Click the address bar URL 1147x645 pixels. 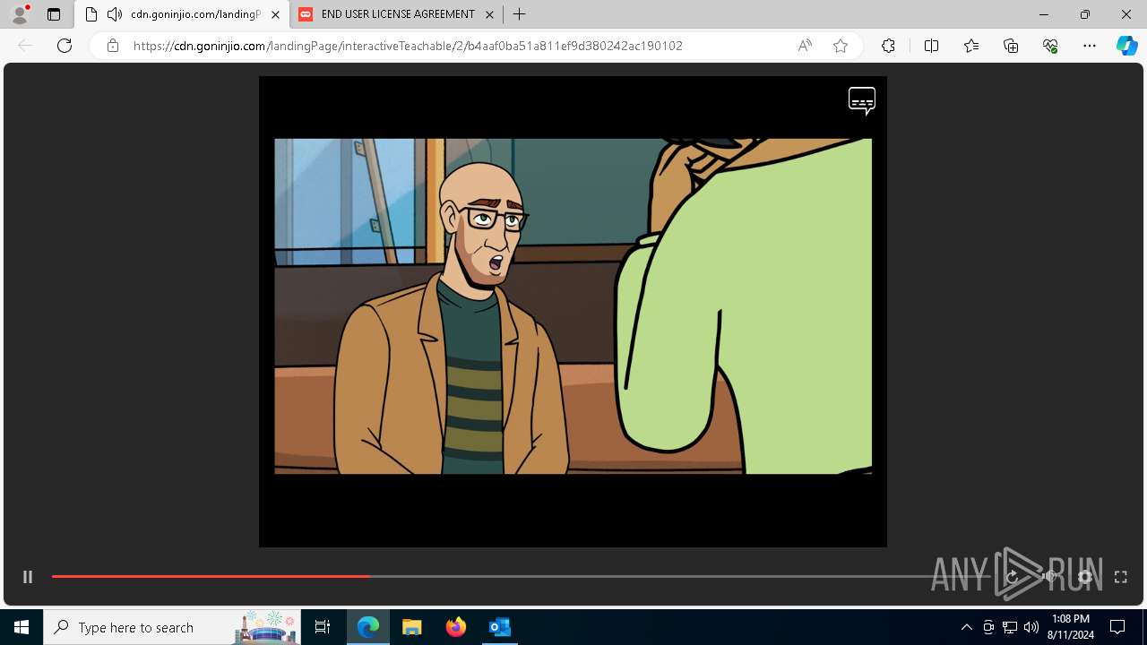(x=408, y=46)
